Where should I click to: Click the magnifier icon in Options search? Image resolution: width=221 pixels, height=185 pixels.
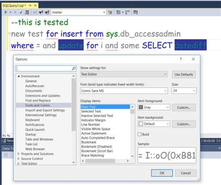[74, 69]
